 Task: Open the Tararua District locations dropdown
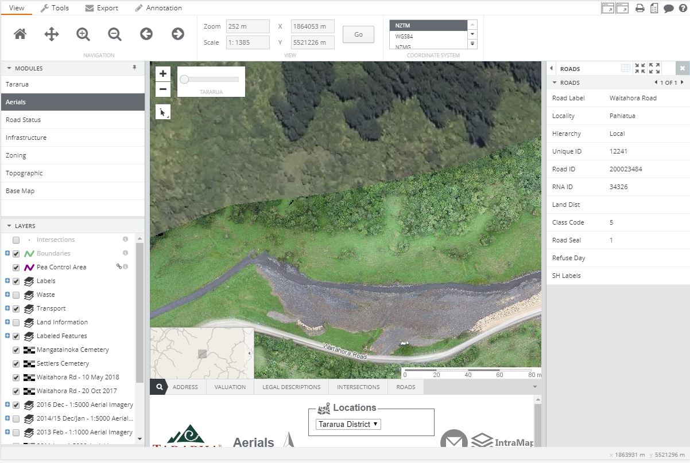(348, 424)
